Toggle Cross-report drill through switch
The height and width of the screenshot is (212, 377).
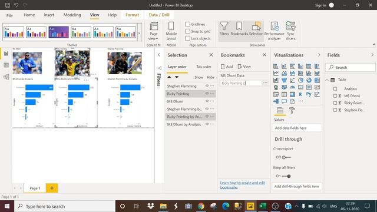286,157
